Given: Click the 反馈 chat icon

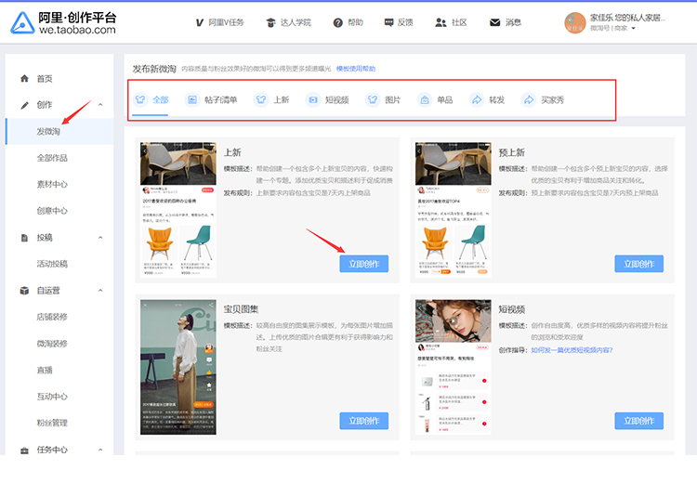Looking at the screenshot, I should 389,22.
